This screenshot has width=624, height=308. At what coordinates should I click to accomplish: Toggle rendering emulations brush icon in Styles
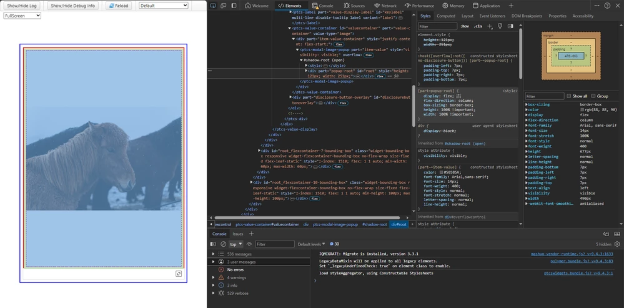coord(500,26)
